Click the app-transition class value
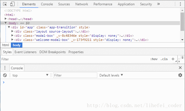This screenshot has height=111, width=185. 62,27
